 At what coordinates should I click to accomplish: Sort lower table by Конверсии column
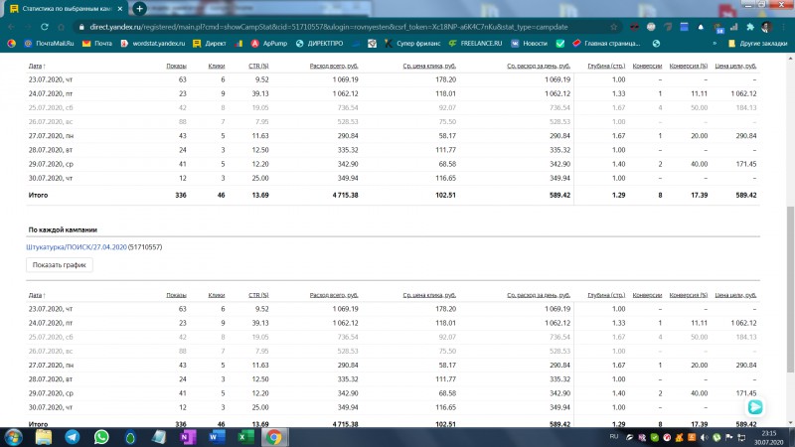tap(647, 295)
